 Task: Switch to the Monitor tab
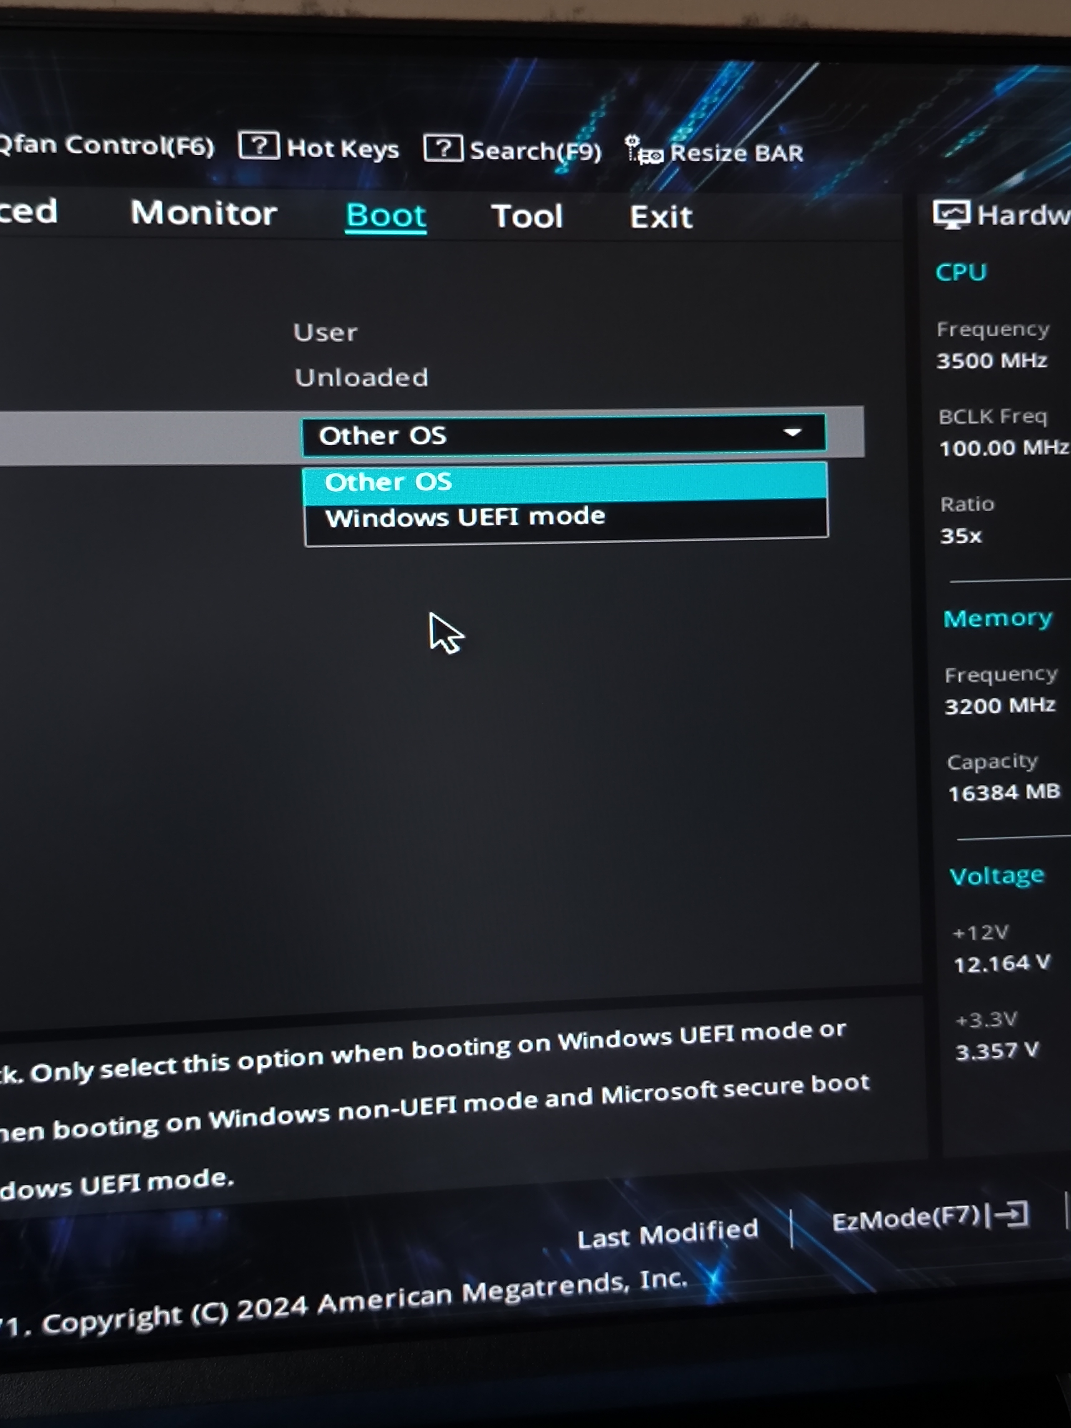(x=203, y=213)
